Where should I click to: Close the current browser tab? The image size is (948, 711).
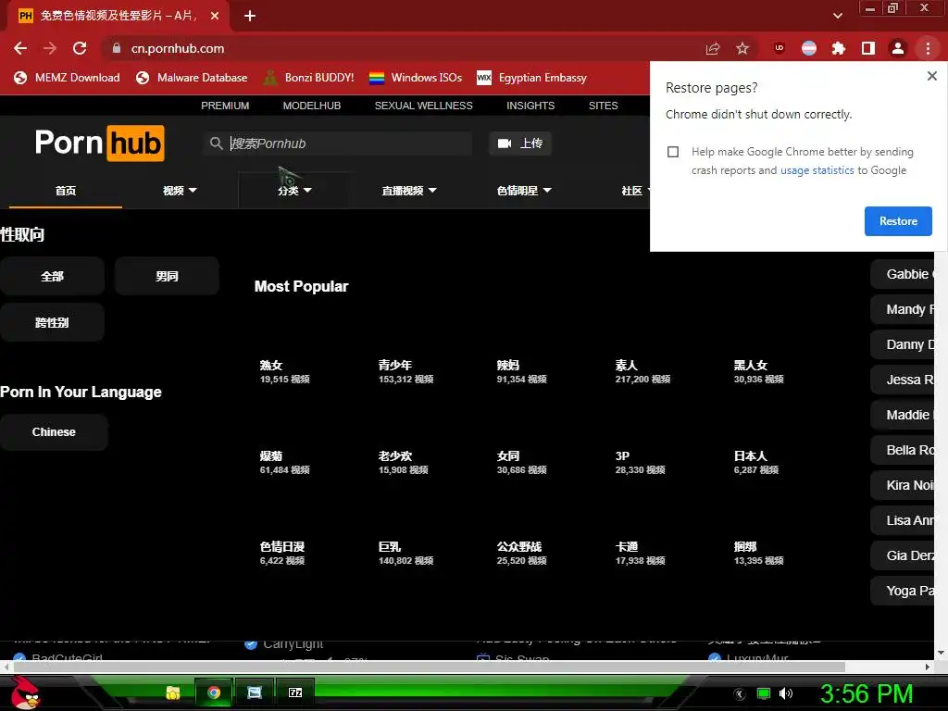[215, 16]
